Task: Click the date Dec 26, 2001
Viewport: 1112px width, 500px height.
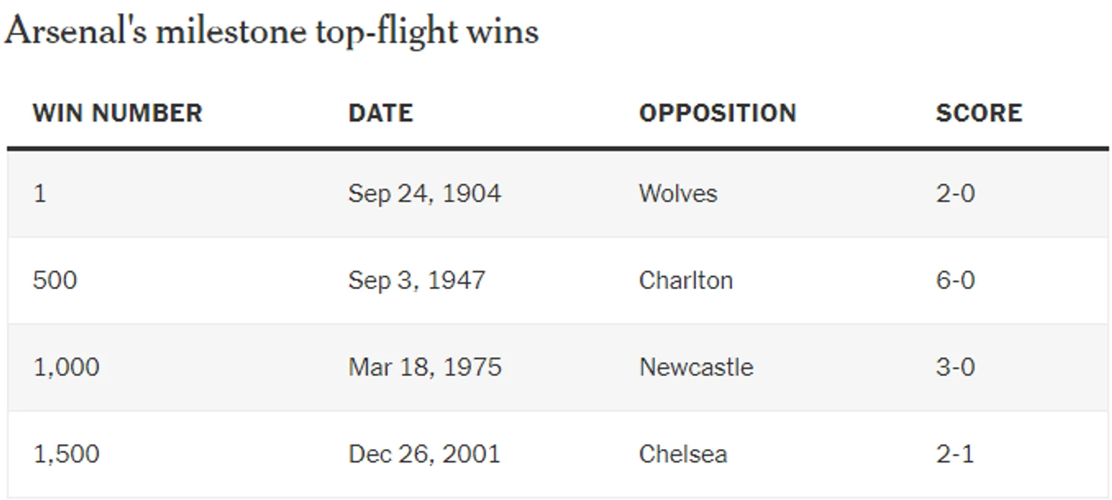Action: tap(424, 454)
